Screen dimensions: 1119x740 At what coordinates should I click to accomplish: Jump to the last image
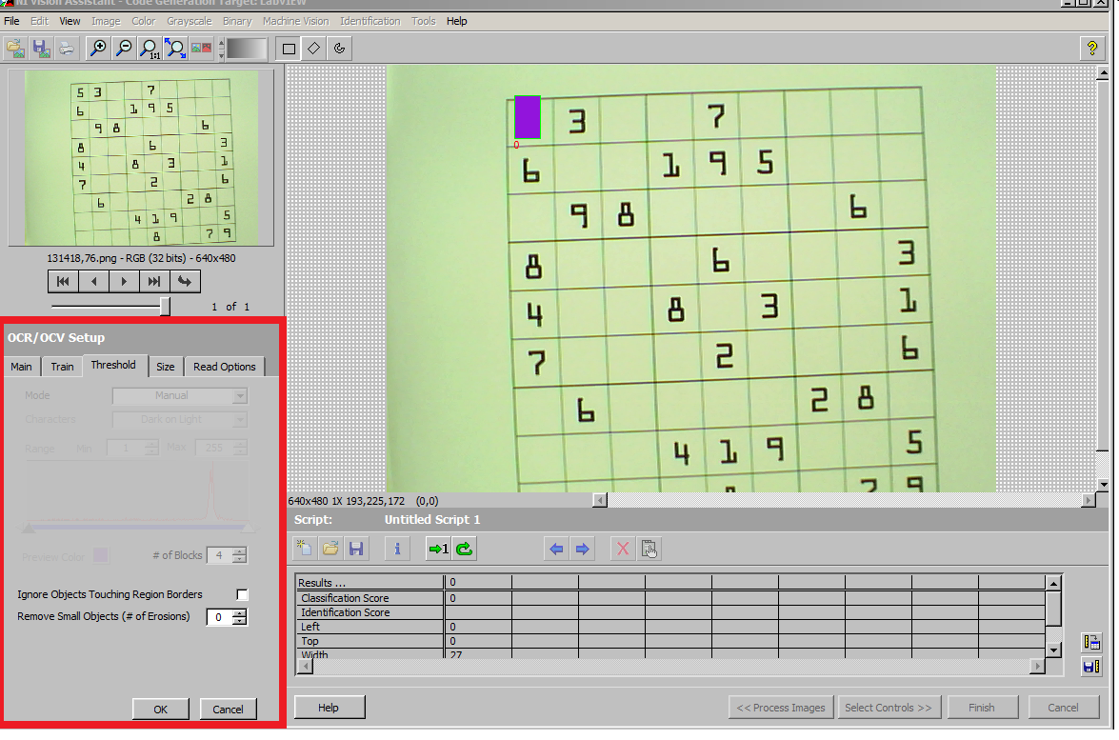coord(154,281)
